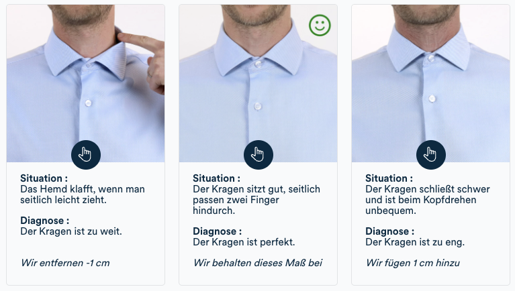Choose the "Wir behalten dieses Maß bei" option

(x=258, y=263)
